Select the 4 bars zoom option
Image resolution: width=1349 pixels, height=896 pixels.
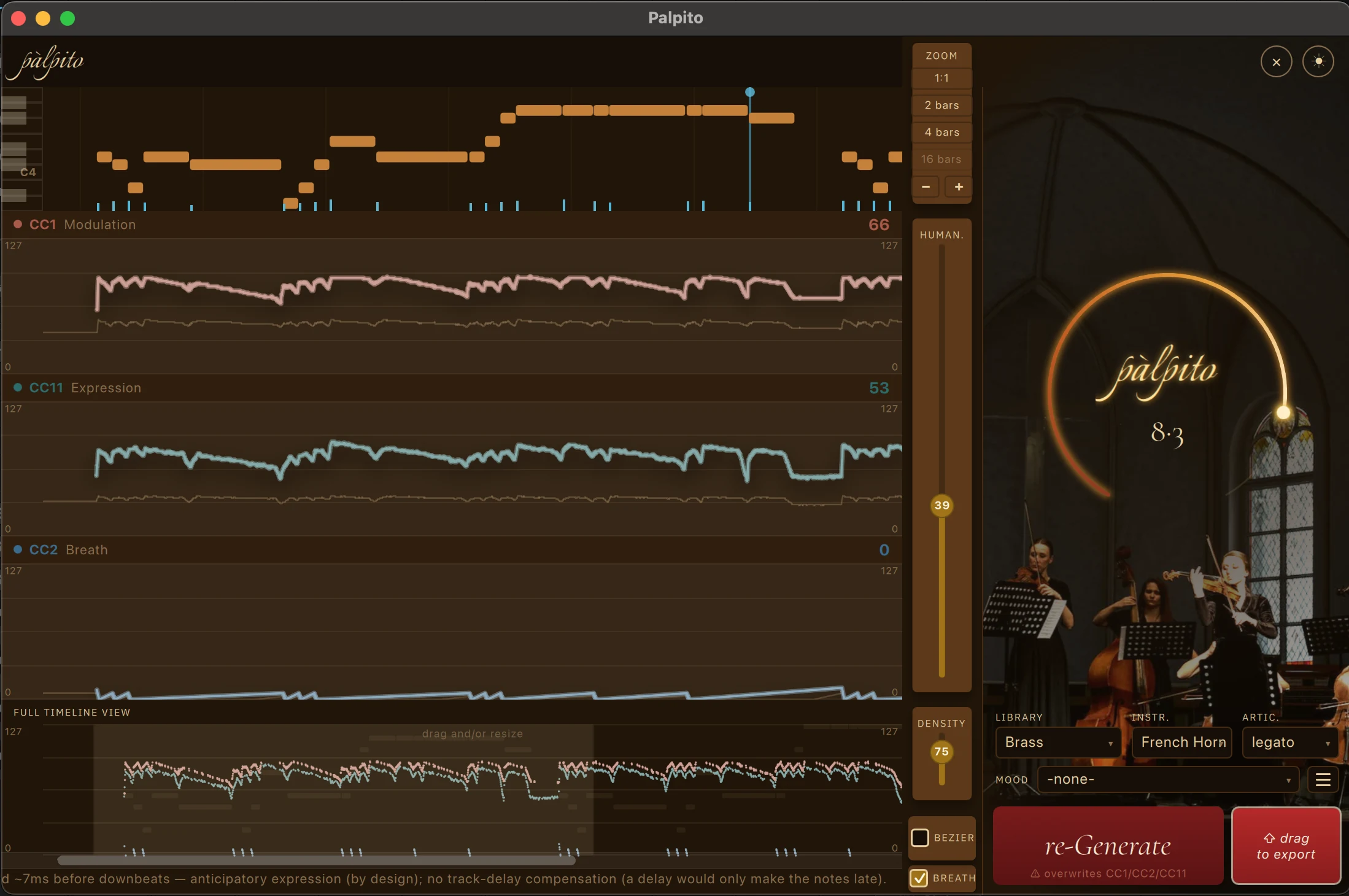[x=941, y=132]
